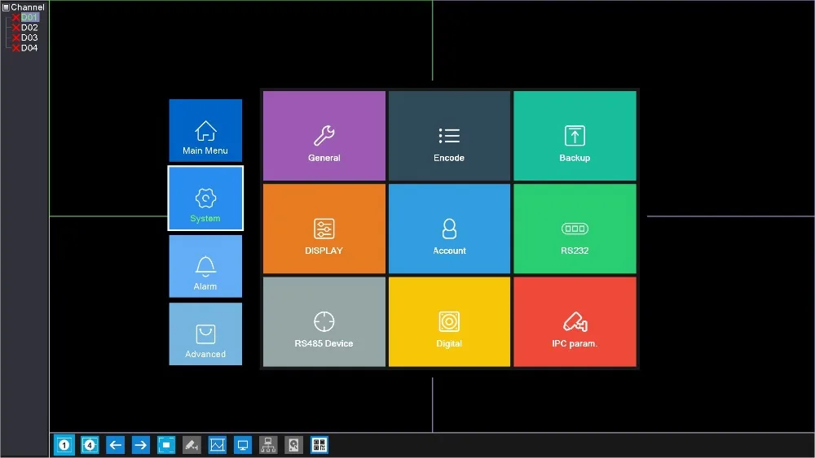Image resolution: width=815 pixels, height=458 pixels.
Task: Open the Encode settings tile
Action: point(449,136)
